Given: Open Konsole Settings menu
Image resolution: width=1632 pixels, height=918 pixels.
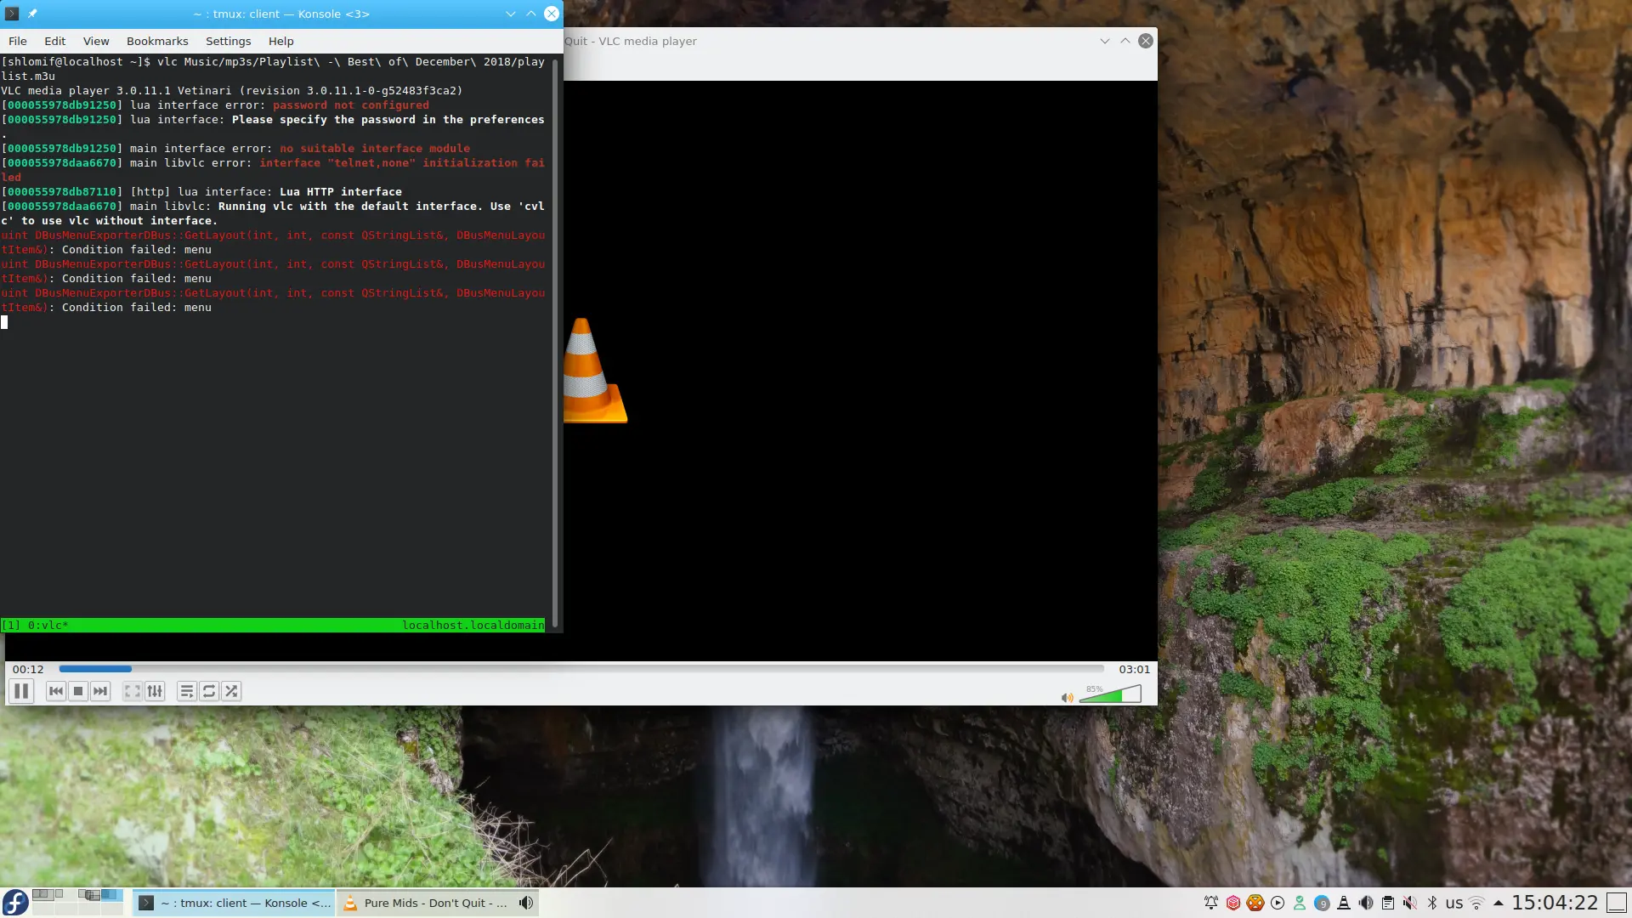Looking at the screenshot, I should (228, 41).
